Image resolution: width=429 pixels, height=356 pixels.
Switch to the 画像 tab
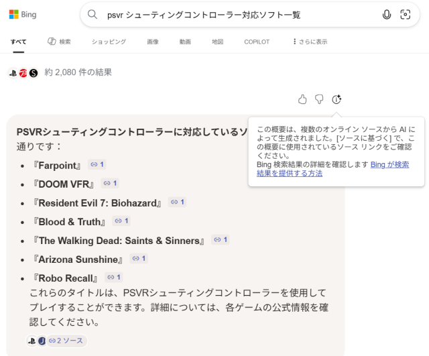point(153,42)
